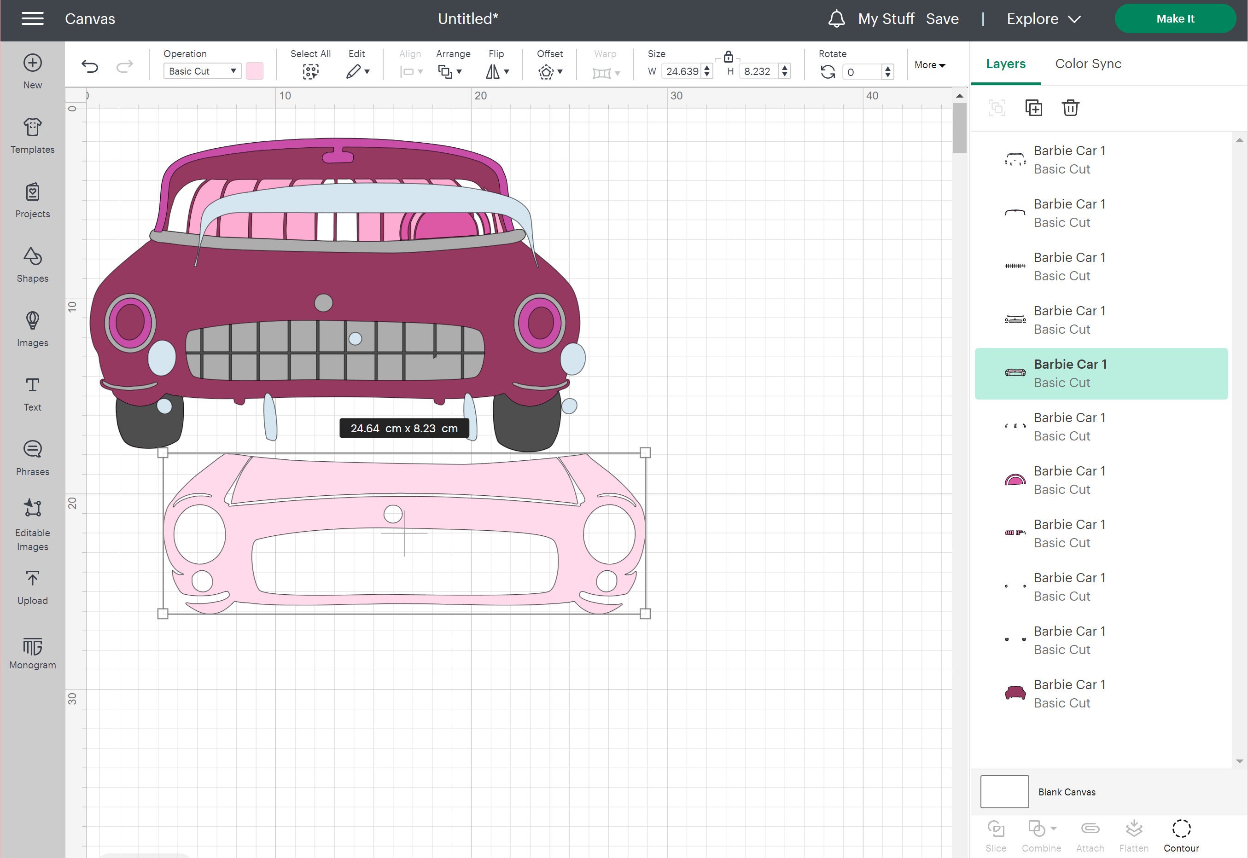Expand the More options dropdown

930,65
